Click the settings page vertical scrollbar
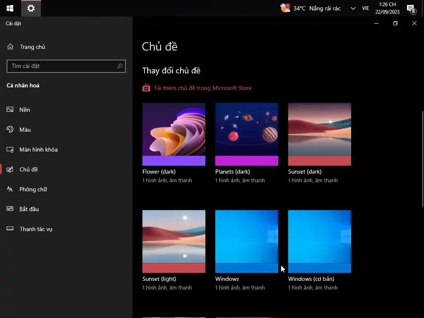Screen dimensions: 424x318 click(x=423, y=159)
